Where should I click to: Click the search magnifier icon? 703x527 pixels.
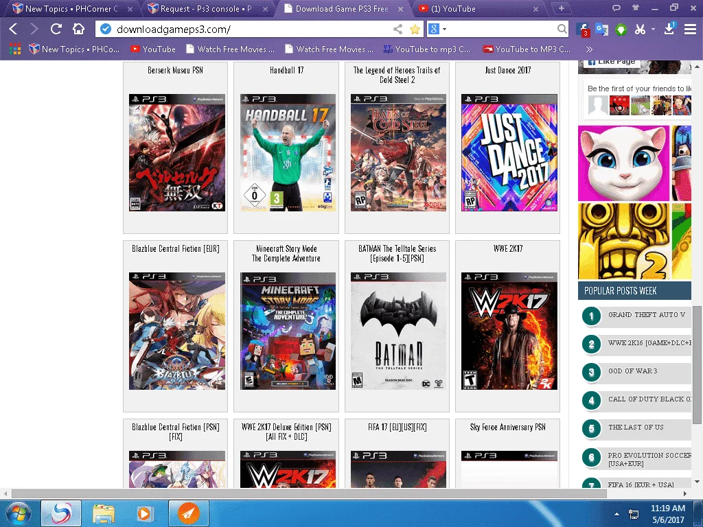coord(562,29)
